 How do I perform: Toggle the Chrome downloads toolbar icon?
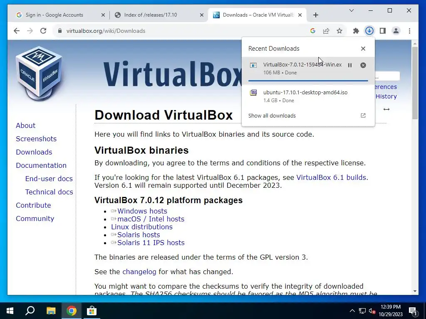pyautogui.click(x=369, y=31)
